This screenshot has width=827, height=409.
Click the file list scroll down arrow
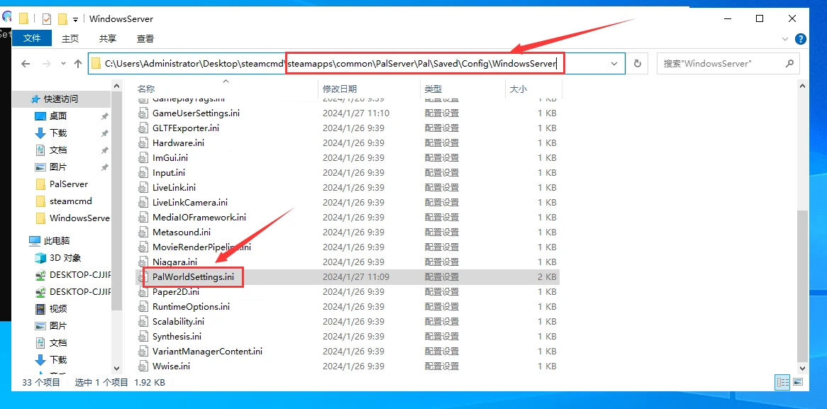[802, 369]
